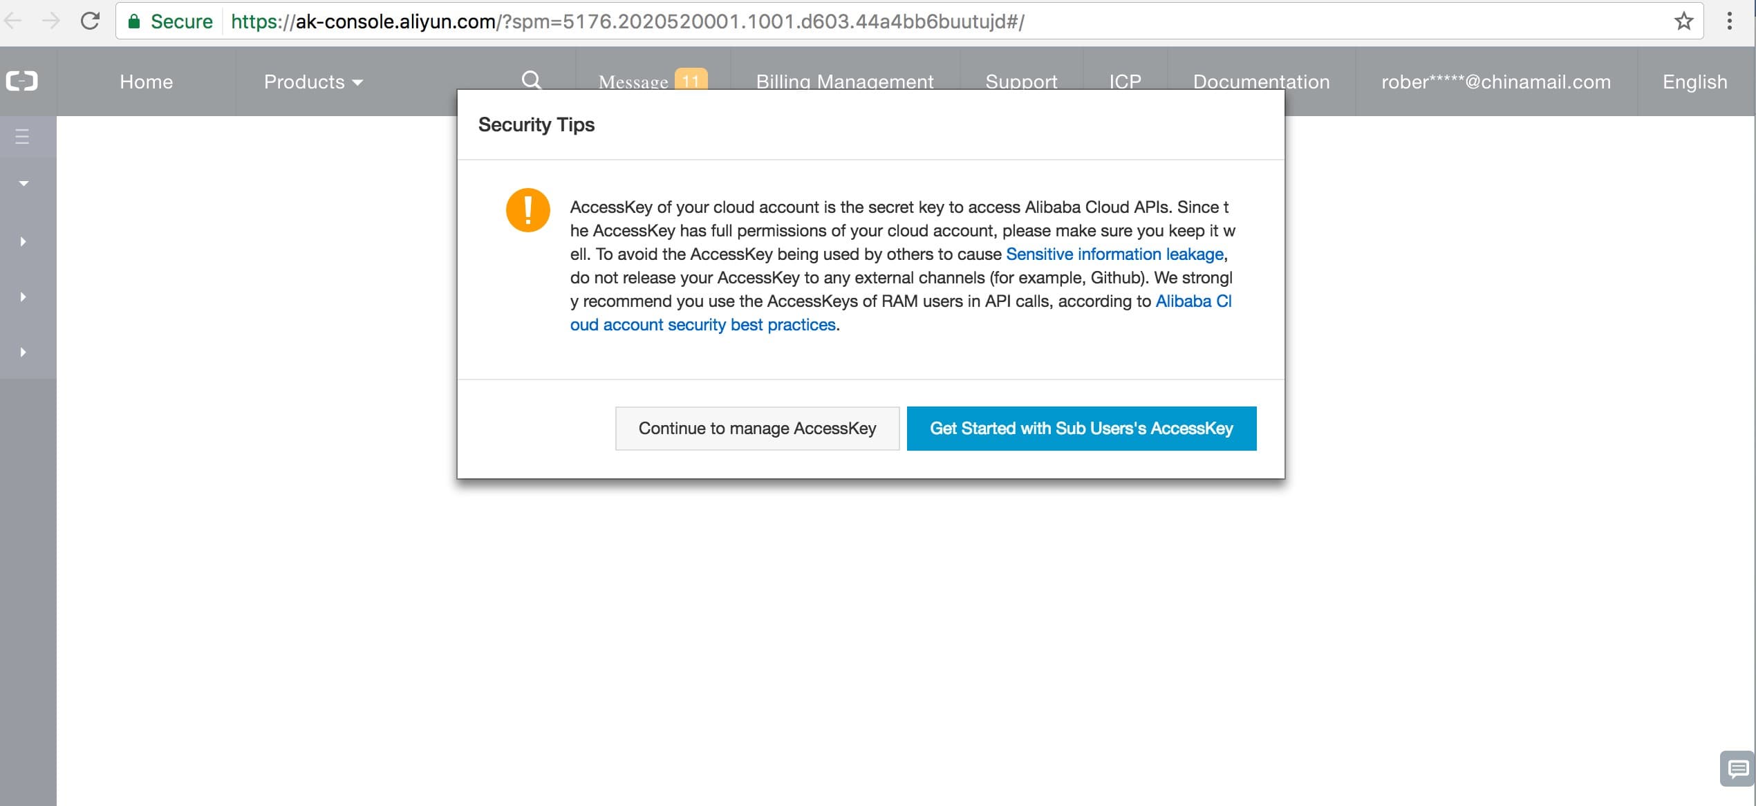1756x806 pixels.
Task: Click the orange warning exclamation icon
Action: (527, 210)
